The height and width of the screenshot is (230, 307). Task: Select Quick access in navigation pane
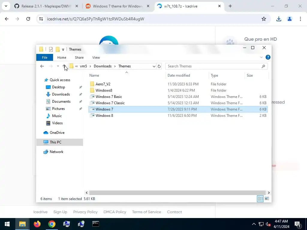click(60, 80)
